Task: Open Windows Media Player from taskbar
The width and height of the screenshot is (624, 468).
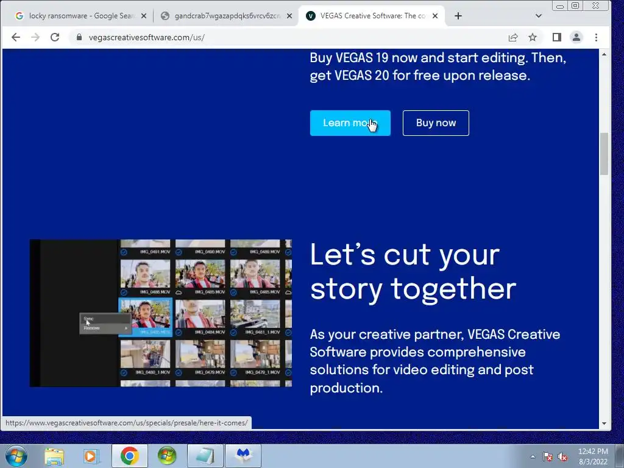Action: tap(91, 456)
